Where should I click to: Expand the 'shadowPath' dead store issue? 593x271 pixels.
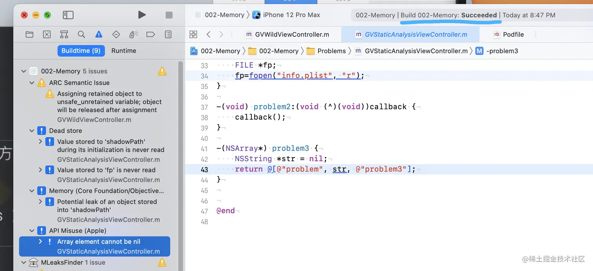coord(40,142)
